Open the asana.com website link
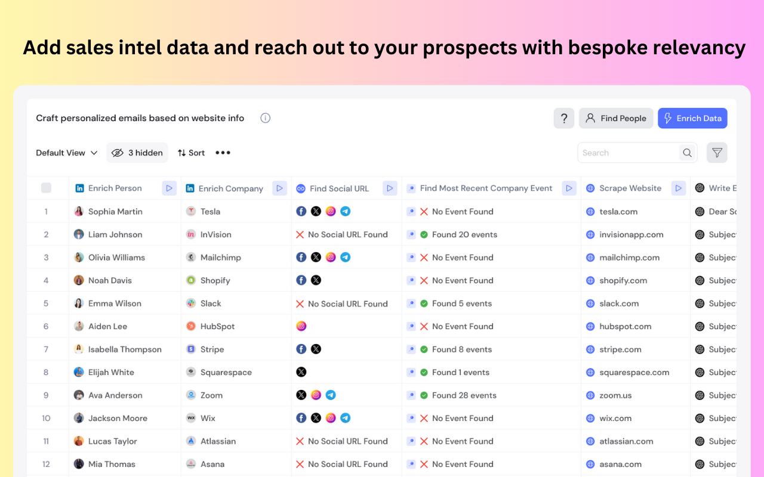The width and height of the screenshot is (764, 477). (621, 464)
